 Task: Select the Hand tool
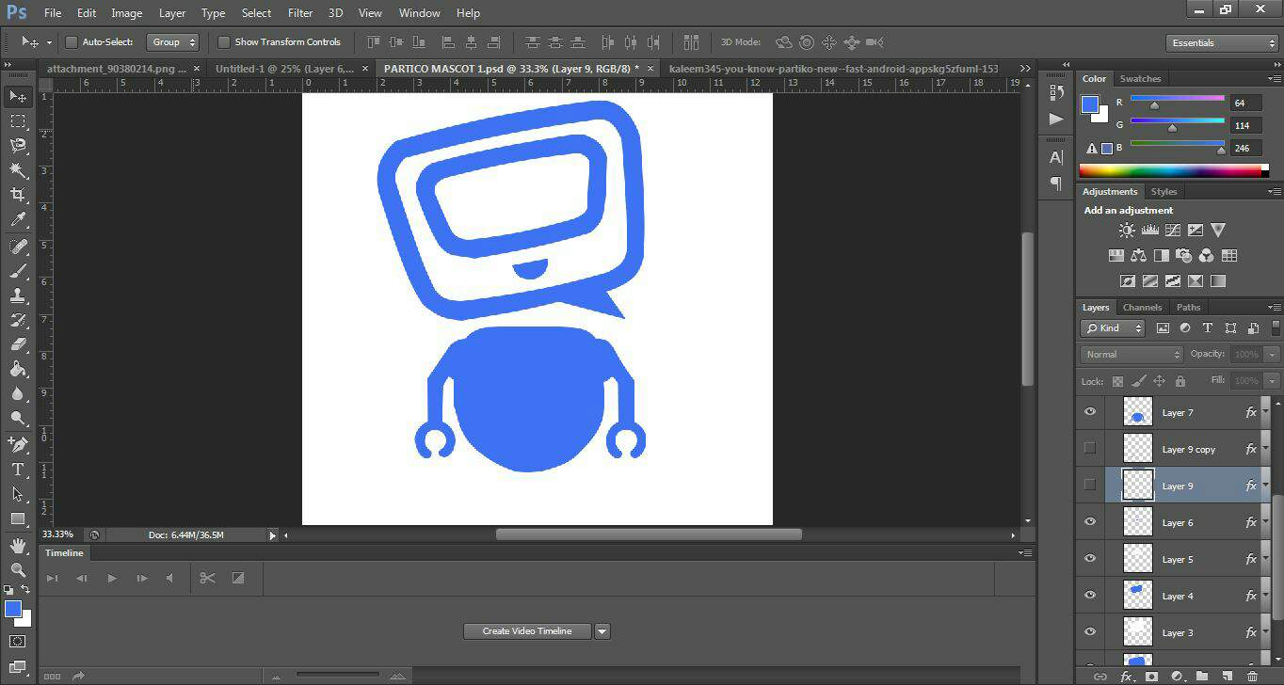point(18,546)
